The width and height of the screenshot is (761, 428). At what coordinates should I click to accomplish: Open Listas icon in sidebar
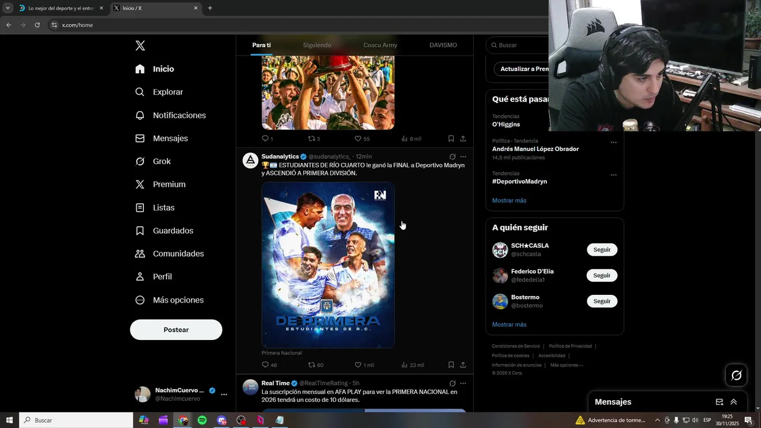point(140,207)
